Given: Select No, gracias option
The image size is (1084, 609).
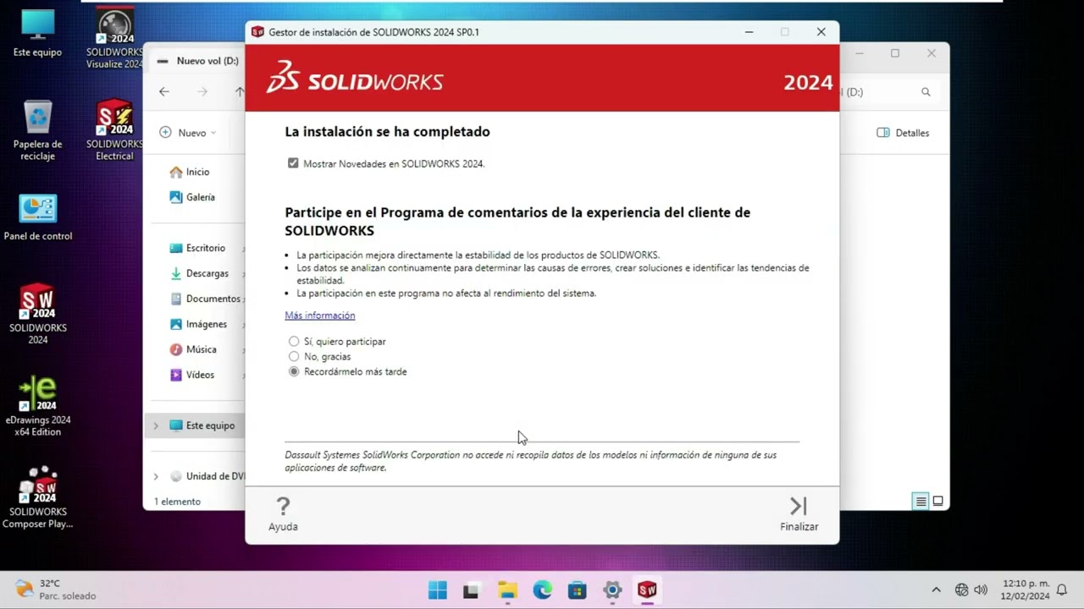Looking at the screenshot, I should click(294, 357).
